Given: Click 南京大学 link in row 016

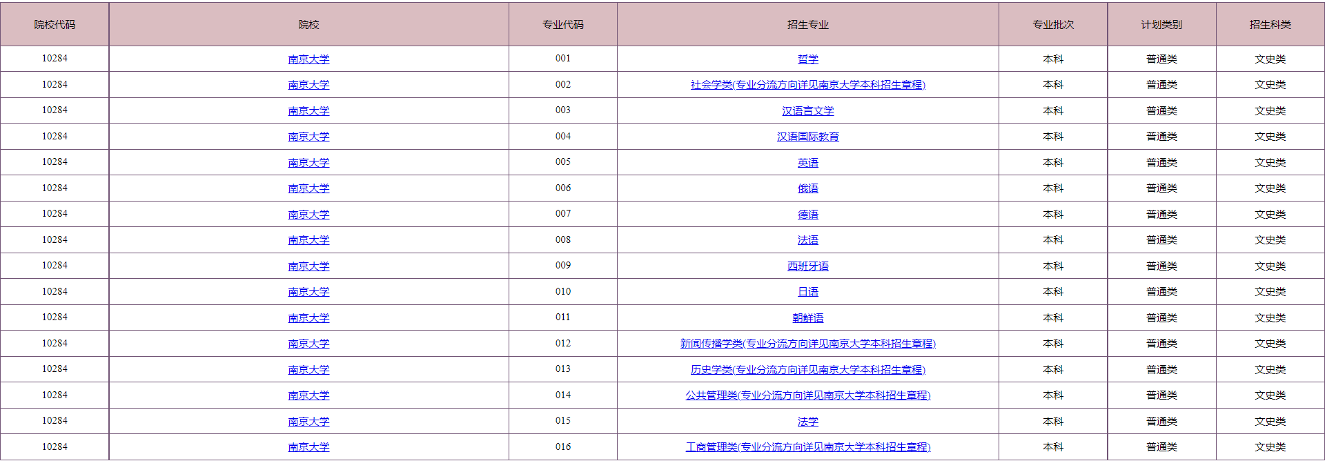Looking at the screenshot, I should click(x=308, y=447).
